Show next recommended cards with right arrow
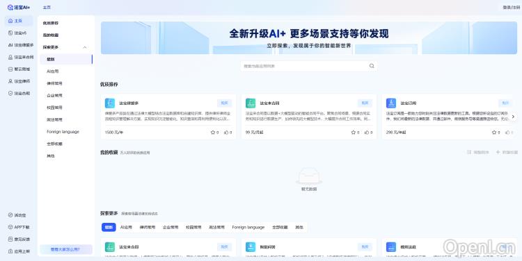Screen dimensions: 522x261 tap(513, 117)
